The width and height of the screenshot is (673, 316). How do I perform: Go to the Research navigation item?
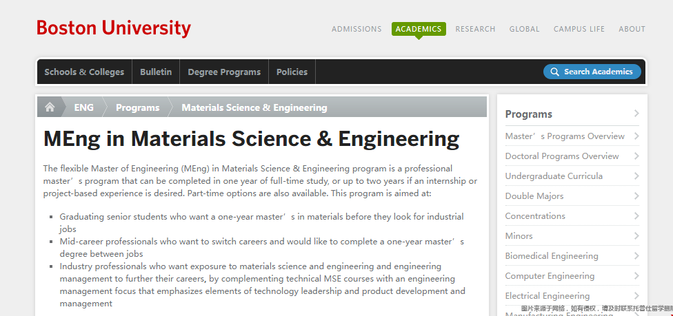click(x=475, y=29)
